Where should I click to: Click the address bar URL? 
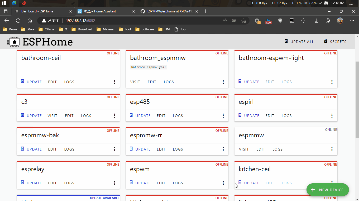pos(80,21)
